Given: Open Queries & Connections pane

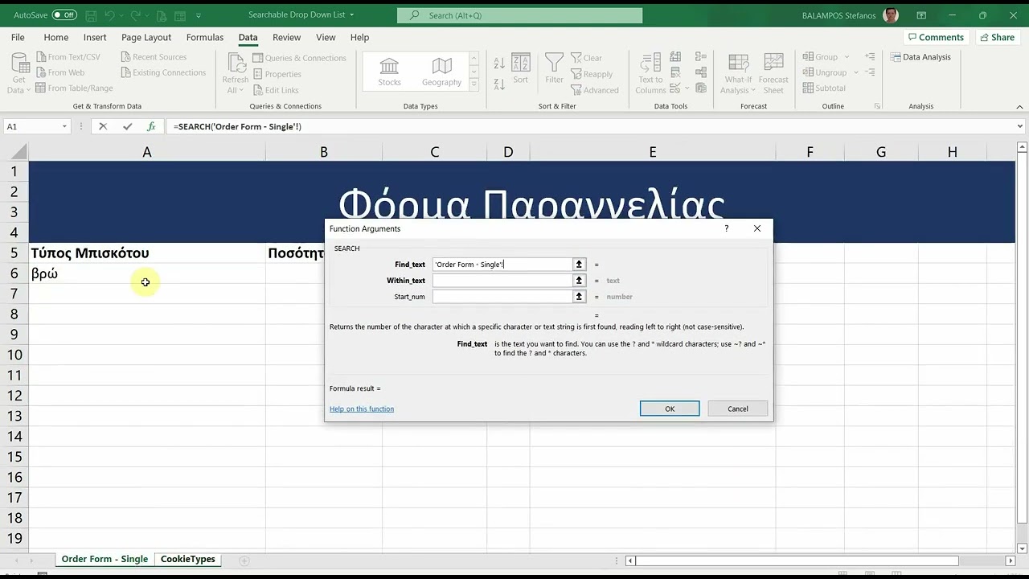Looking at the screenshot, I should click(300, 58).
